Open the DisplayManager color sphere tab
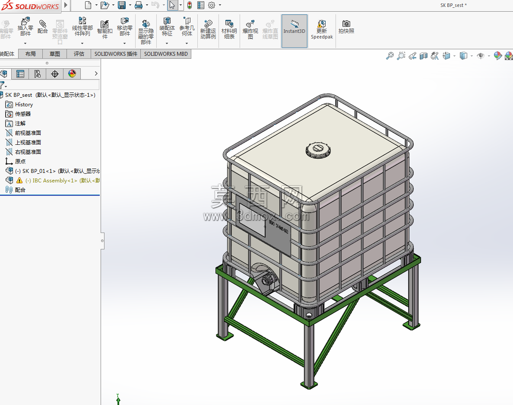The image size is (513, 405). pyautogui.click(x=72, y=73)
